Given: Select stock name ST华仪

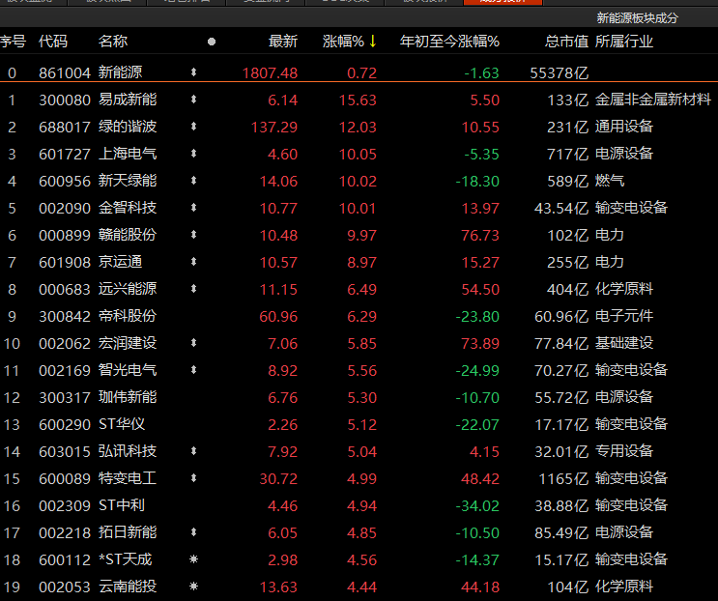Looking at the screenshot, I should click(x=122, y=424).
